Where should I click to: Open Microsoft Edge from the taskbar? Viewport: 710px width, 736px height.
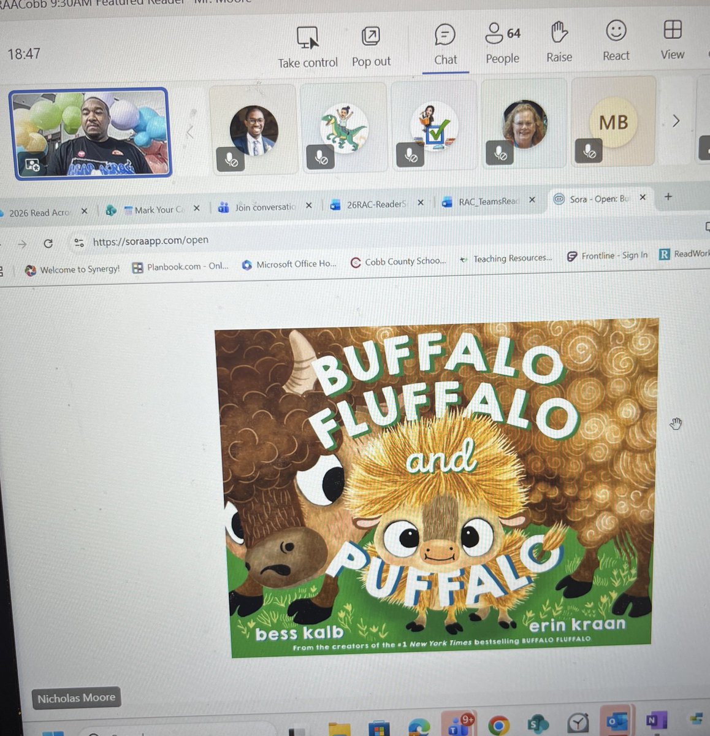coord(419,727)
